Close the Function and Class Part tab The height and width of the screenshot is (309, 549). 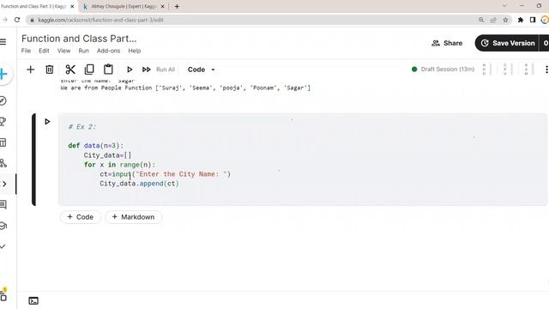tap(72, 6)
